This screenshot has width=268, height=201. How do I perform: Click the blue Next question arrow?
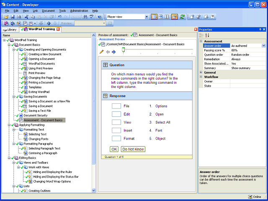pyautogui.click(x=113, y=52)
